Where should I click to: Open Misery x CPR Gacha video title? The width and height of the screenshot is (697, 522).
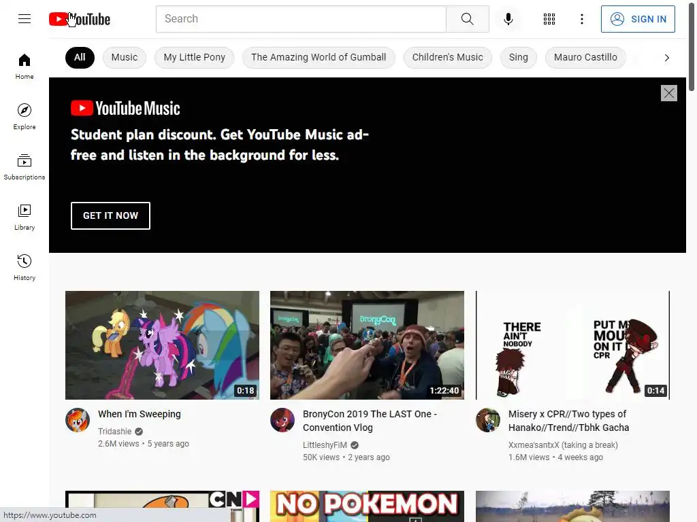coord(568,421)
